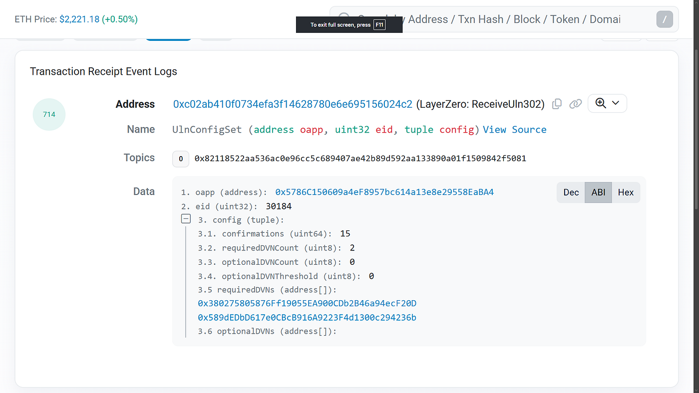Select the optionalDVNThreshold (uint8) line
The height and width of the screenshot is (393, 699).
[286, 276]
